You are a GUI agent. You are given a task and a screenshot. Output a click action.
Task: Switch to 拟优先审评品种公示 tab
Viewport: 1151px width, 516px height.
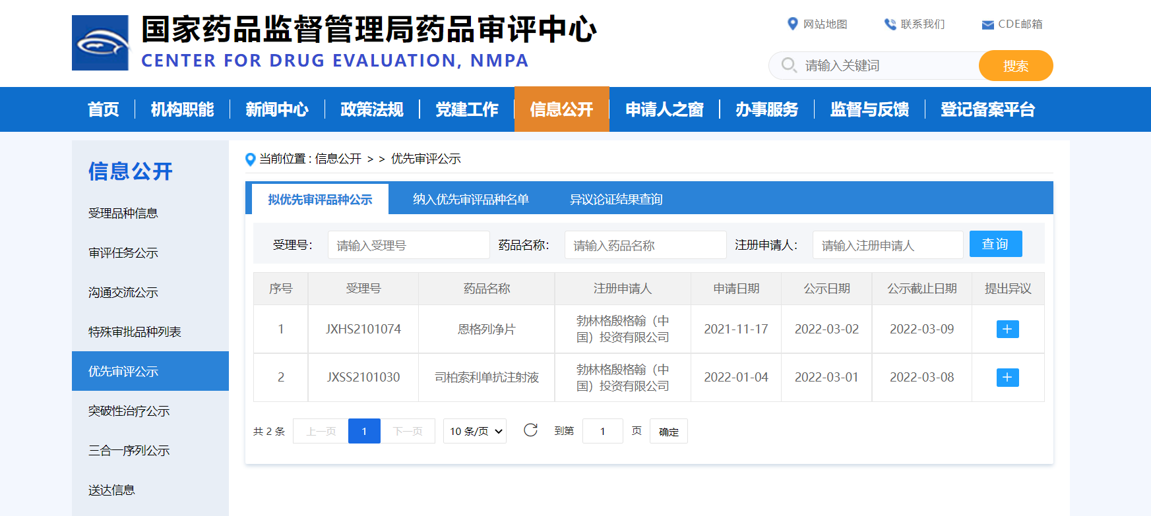click(x=321, y=199)
